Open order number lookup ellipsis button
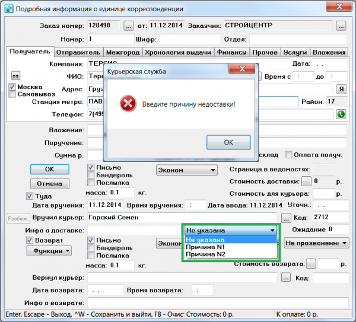Image resolution: width=356 pixels, height=322 pixels. pyautogui.click(x=129, y=26)
